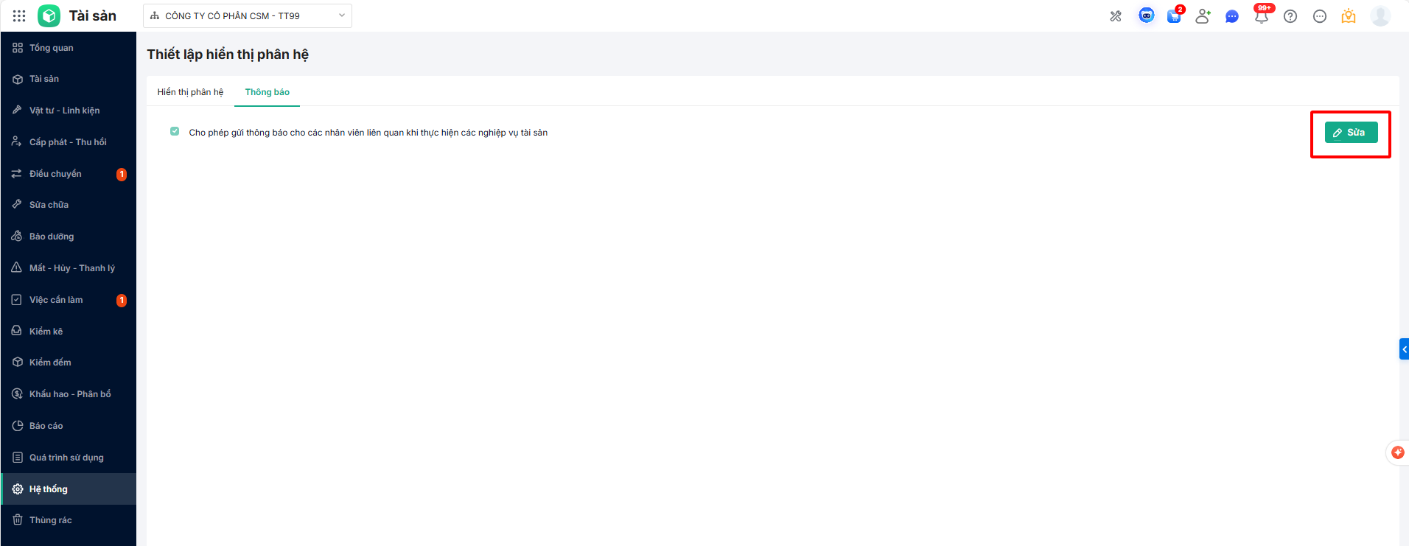Click the Vật tư - Linh kiện icon
This screenshot has width=1409, height=546.
click(18, 110)
